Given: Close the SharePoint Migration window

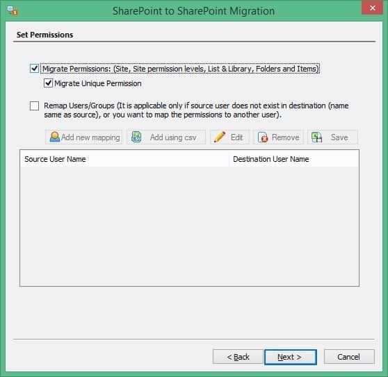Looking at the screenshot, I should [372, 8].
